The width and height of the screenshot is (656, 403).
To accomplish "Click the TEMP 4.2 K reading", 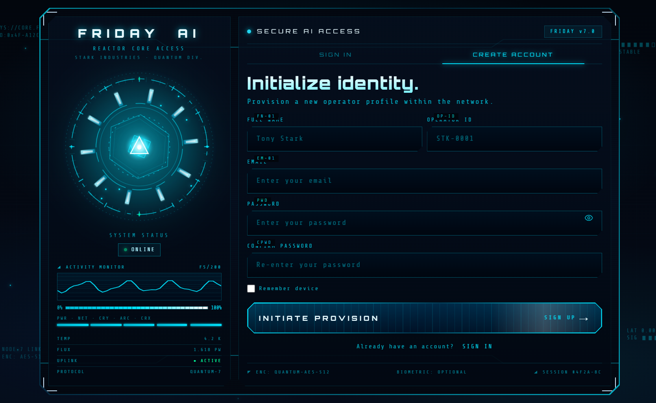I will pos(213,339).
